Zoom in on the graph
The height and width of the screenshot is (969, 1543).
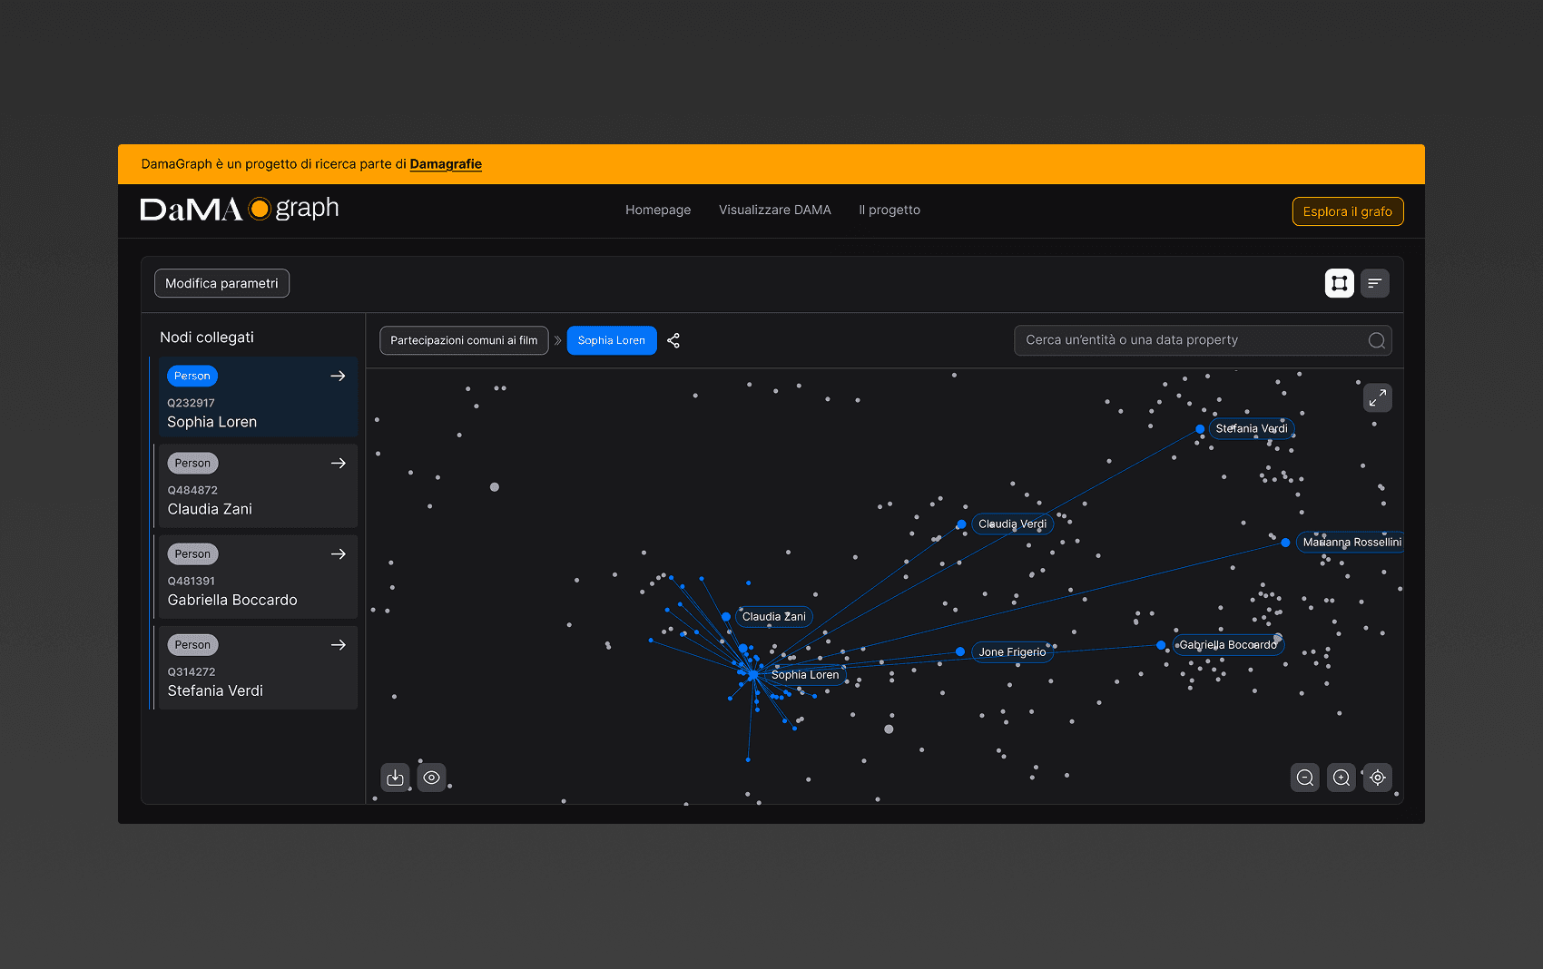click(1341, 778)
